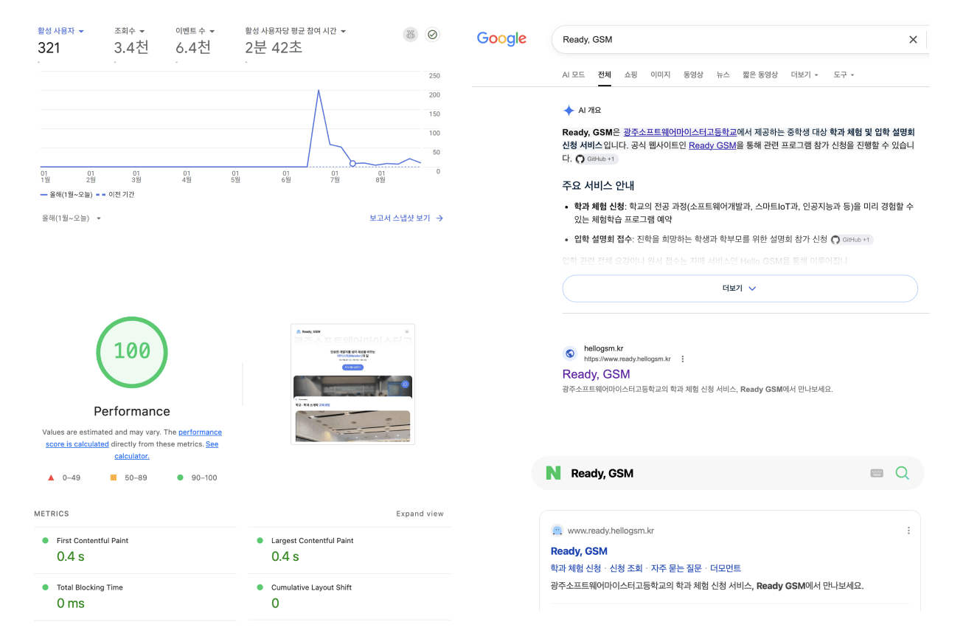
Task: Open the 올해(1월~오늘) date range dropdown
Action: [x=72, y=218]
